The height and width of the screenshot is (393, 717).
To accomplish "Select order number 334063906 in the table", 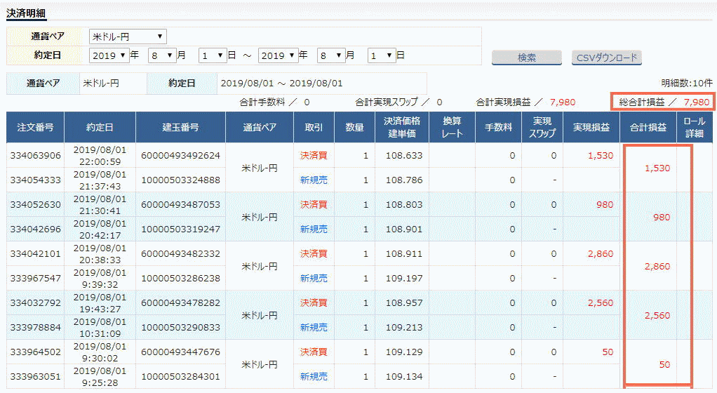I will 36,155.
